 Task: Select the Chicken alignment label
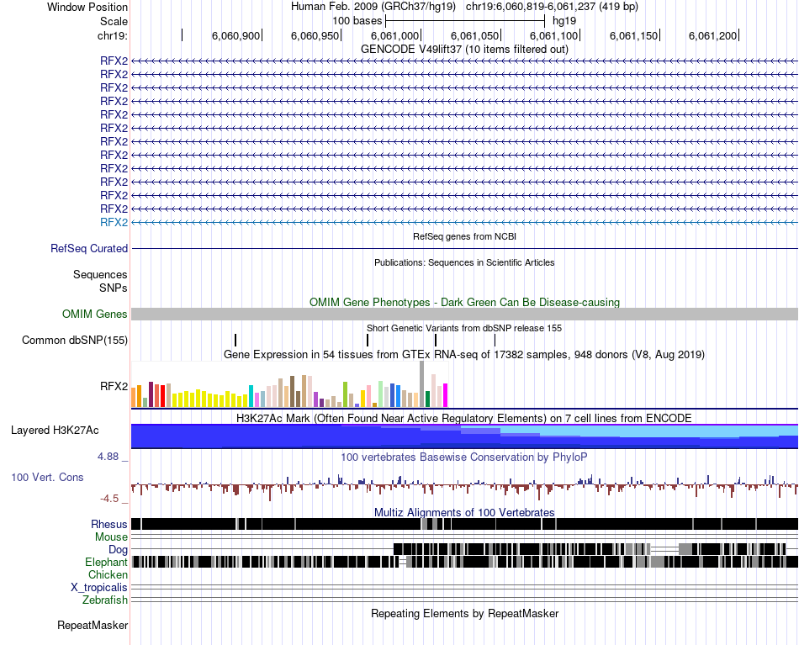(108, 574)
